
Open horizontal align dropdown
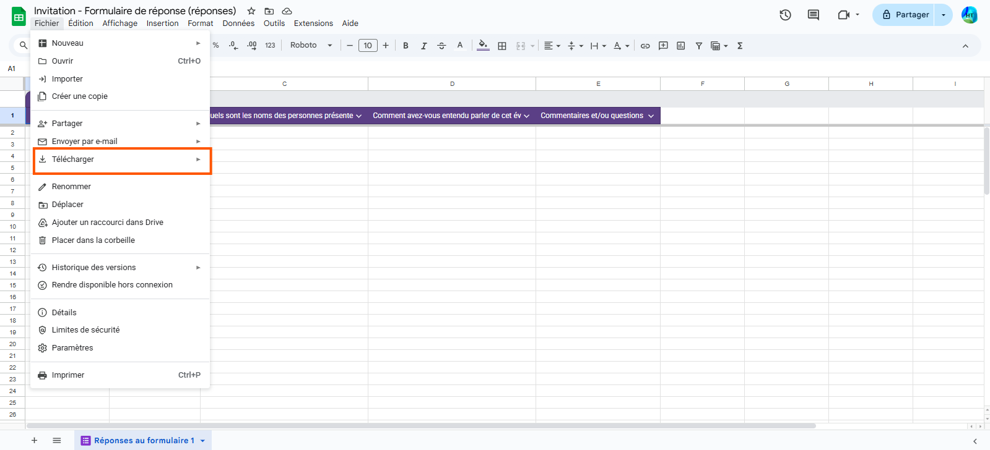tap(552, 45)
